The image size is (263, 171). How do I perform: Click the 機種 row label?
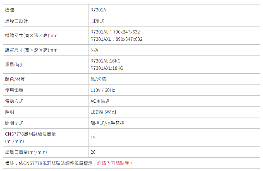[10, 10]
